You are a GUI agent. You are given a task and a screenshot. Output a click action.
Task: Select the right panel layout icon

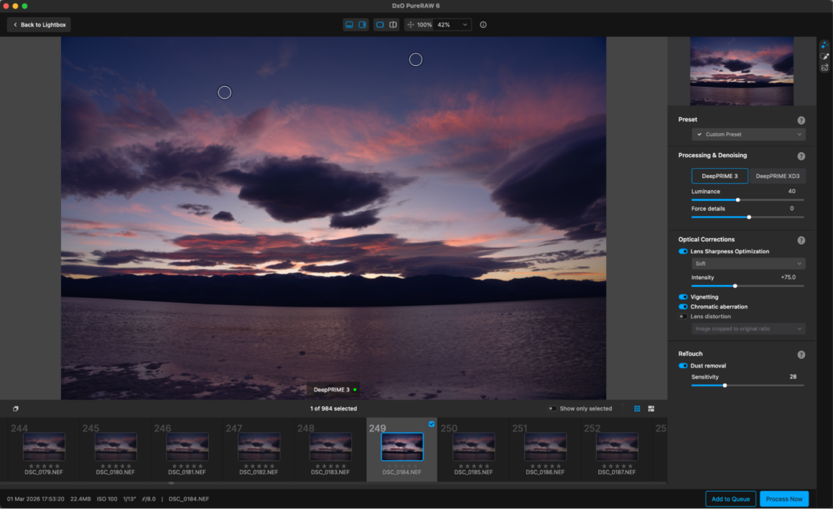[362, 24]
